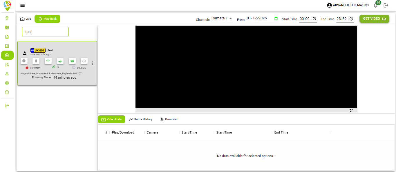396x172 pixels.
Task: Open the three-dot menu on vehicle card
Action: coord(93,63)
